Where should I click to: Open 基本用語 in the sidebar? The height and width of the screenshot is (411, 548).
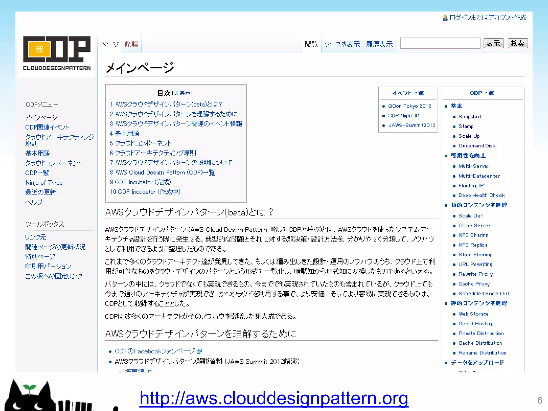pyautogui.click(x=37, y=153)
